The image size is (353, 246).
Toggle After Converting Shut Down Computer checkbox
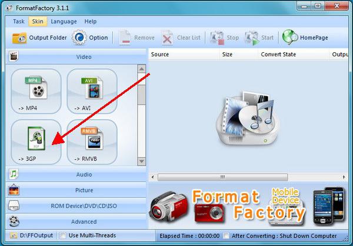pos(227,235)
